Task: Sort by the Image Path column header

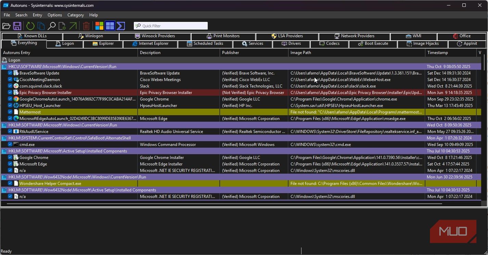Action: pos(357,53)
